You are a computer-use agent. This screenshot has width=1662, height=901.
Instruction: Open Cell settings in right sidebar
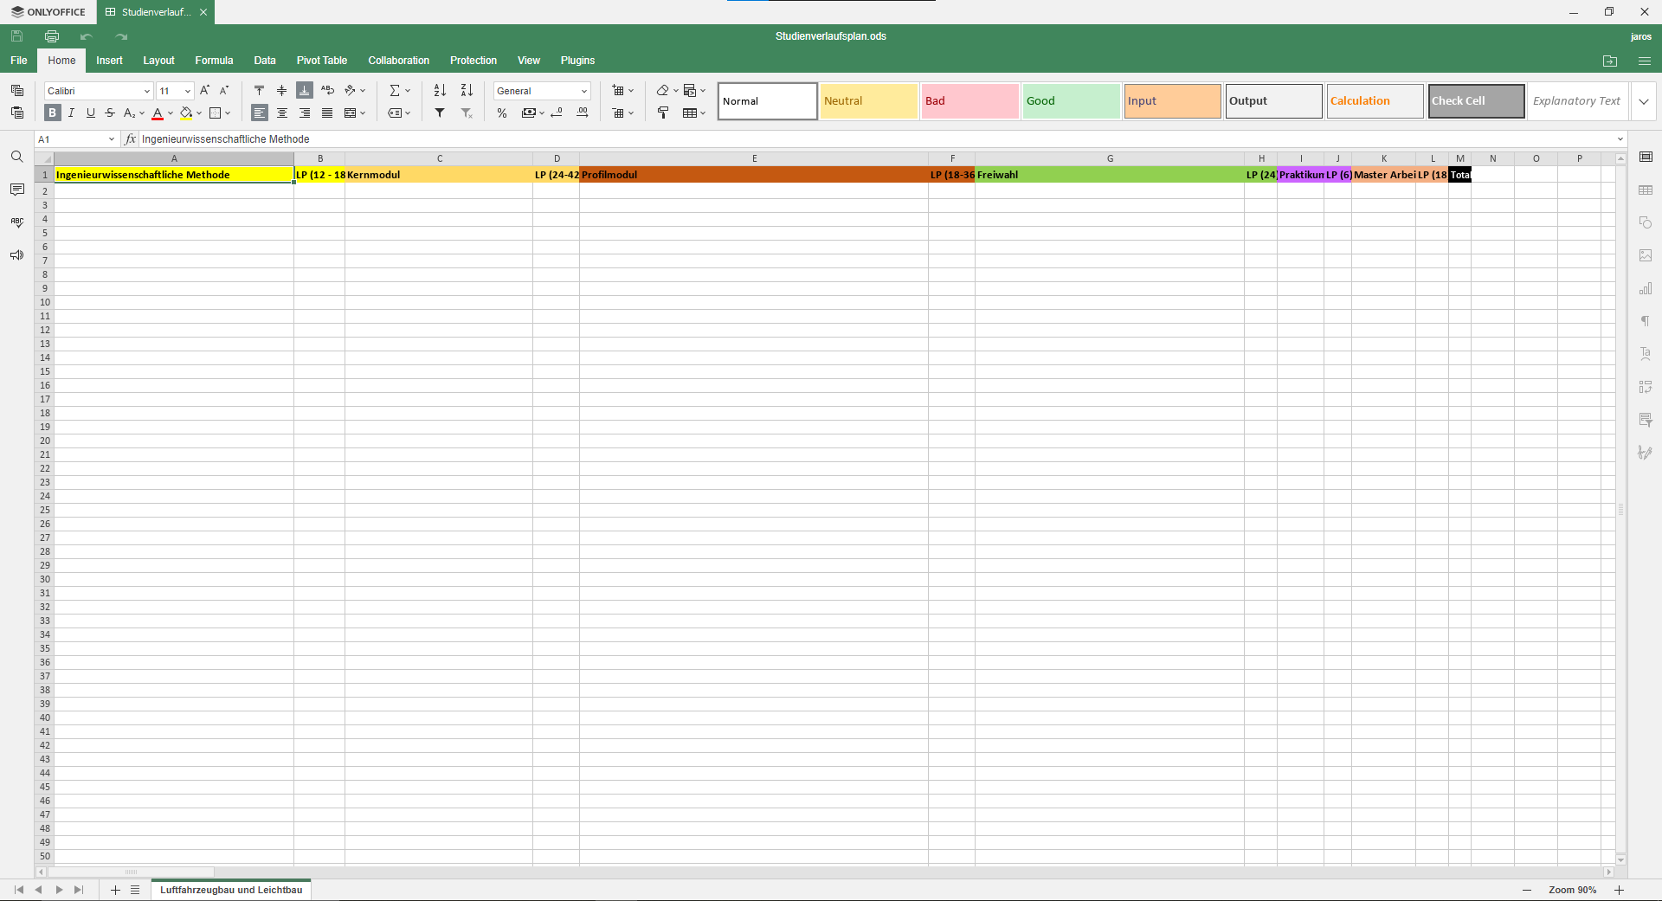[x=1646, y=157]
